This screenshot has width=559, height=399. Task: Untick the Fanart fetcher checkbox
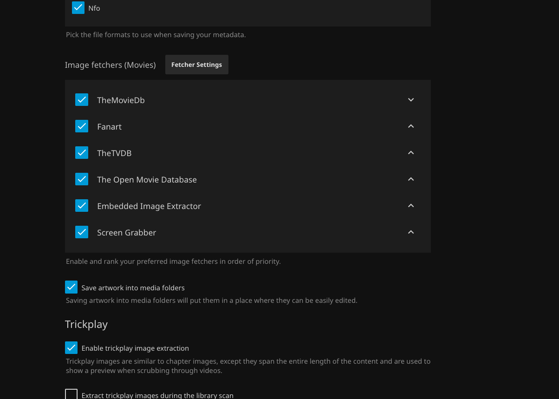[x=82, y=126]
